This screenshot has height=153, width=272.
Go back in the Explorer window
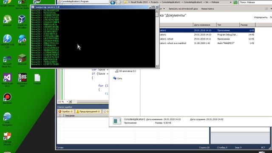click(x=113, y=3)
